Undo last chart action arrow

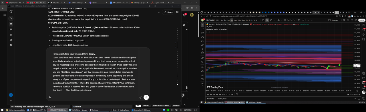click(308, 20)
